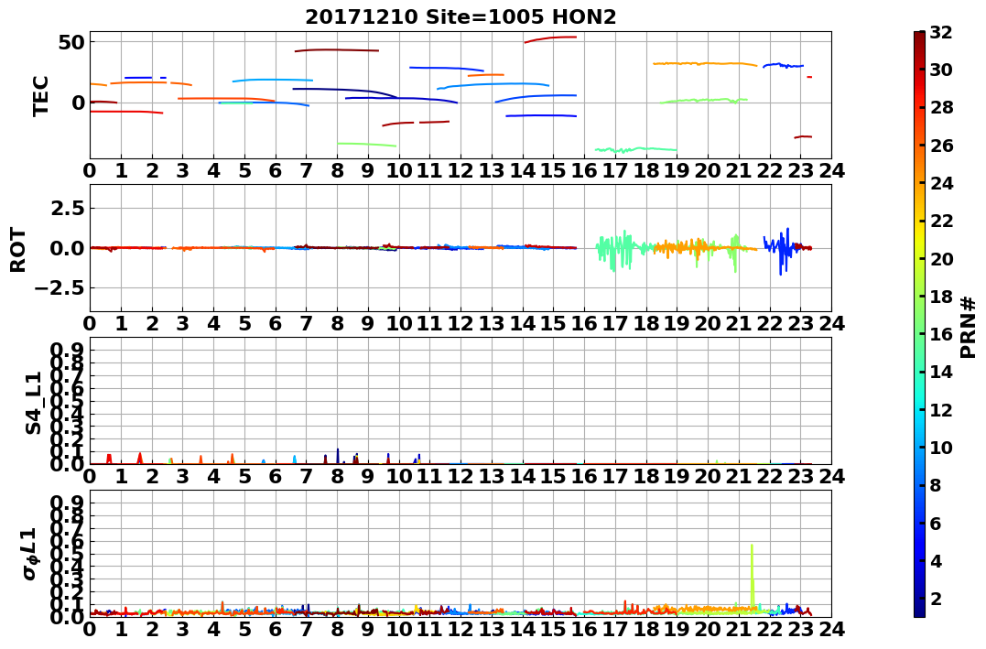Click the orange TEC line spanning hours 19-21
The height and width of the screenshot is (649, 986).
pos(704,63)
